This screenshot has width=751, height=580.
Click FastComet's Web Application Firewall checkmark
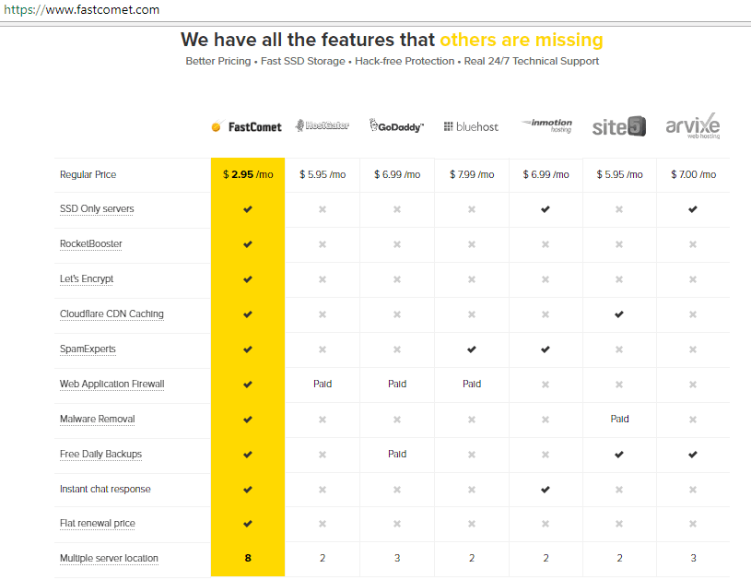click(248, 384)
